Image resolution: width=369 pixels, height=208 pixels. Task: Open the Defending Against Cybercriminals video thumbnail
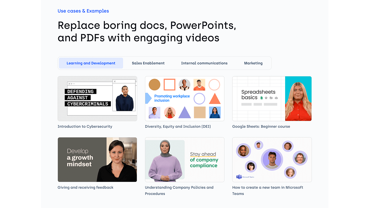click(x=97, y=99)
